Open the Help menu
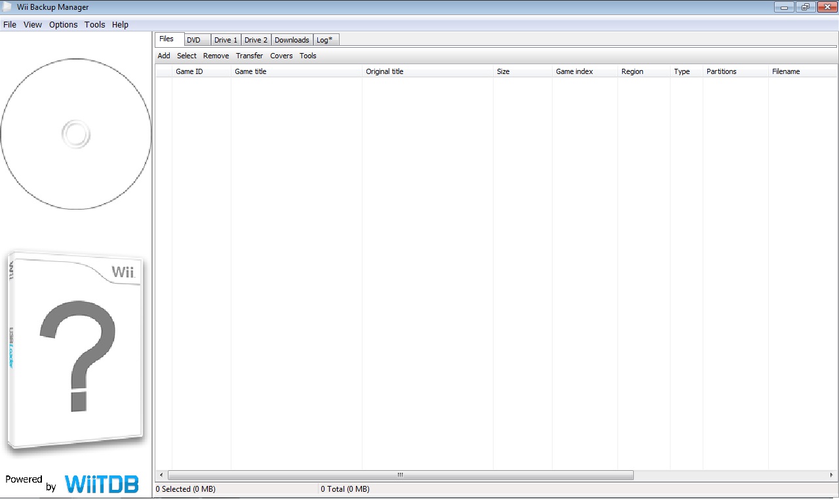Viewport: 839px width, 499px height. 121,25
